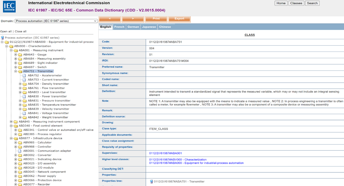Select ABN985 - Calculator in the tree

point(37,143)
